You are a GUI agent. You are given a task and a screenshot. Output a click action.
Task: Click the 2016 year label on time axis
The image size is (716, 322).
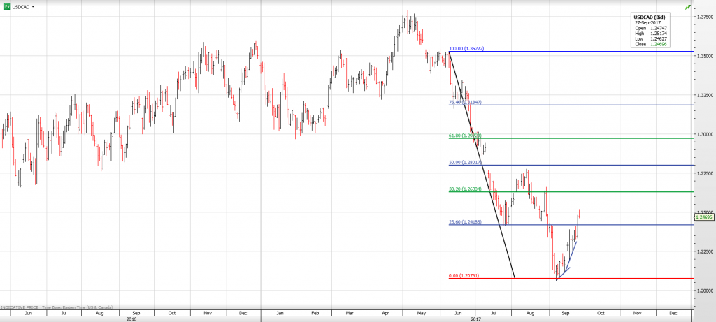(131, 319)
